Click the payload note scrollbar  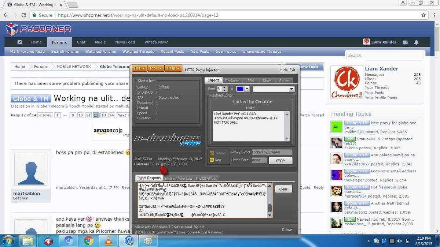point(287,126)
